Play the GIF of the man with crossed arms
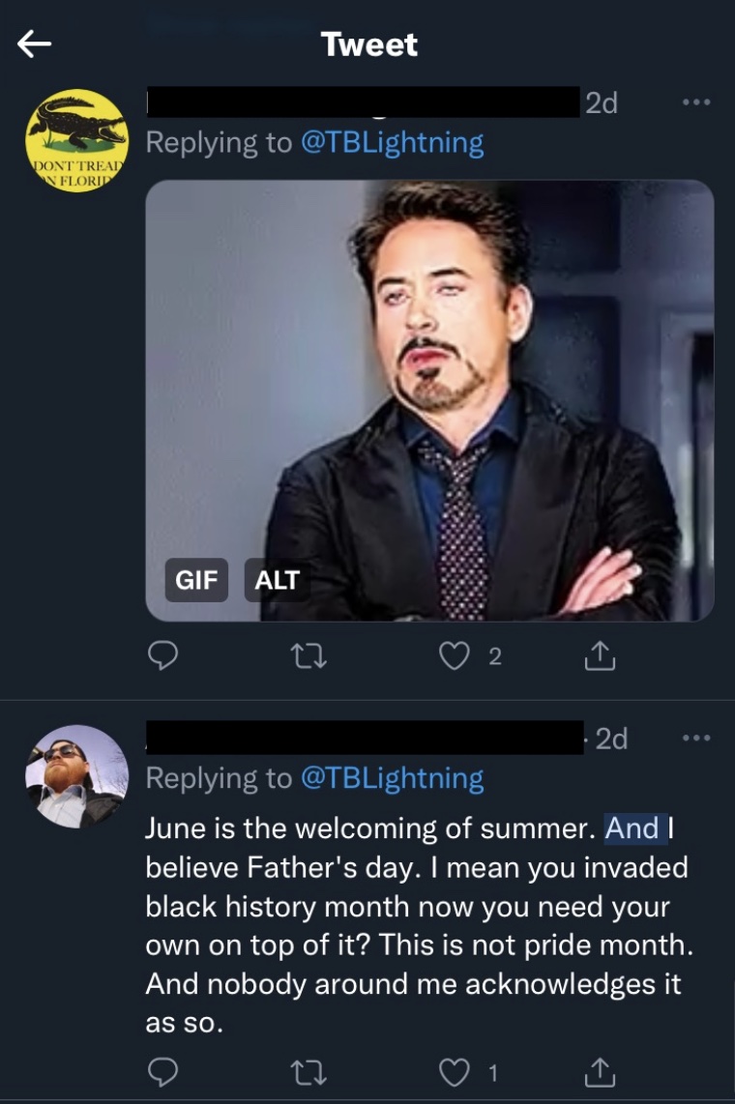735x1104 pixels. click(x=429, y=399)
